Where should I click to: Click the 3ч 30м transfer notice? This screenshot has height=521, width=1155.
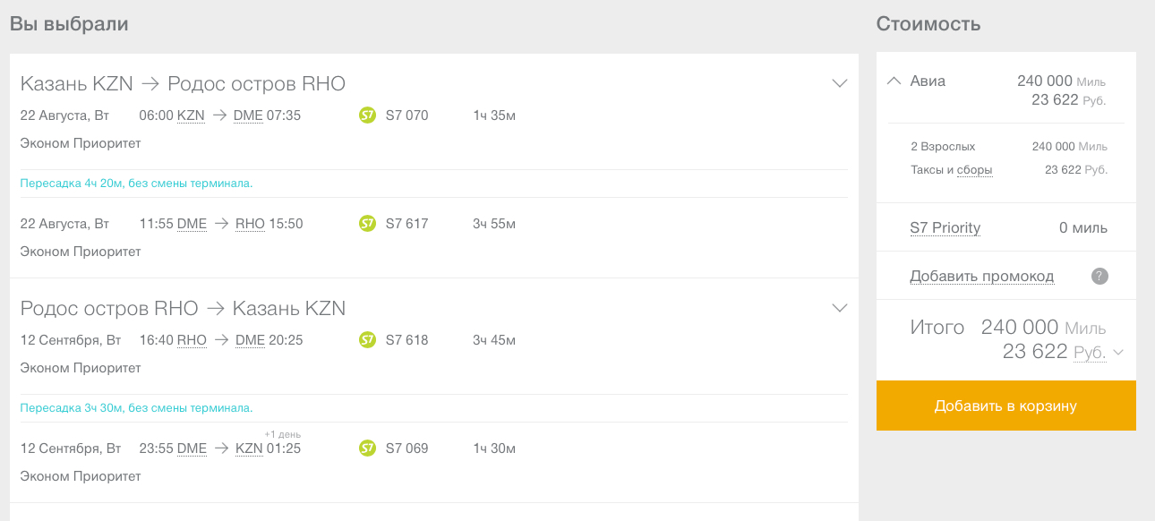click(136, 408)
